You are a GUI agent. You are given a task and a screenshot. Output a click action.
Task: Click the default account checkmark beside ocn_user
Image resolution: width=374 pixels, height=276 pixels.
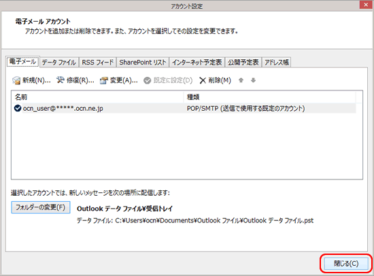tap(18, 108)
